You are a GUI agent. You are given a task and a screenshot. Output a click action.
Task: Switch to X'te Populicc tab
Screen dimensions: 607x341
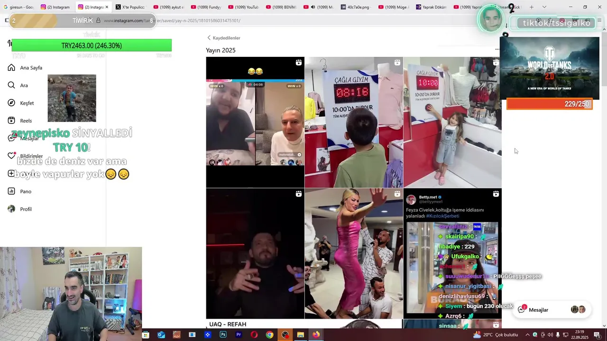130,7
